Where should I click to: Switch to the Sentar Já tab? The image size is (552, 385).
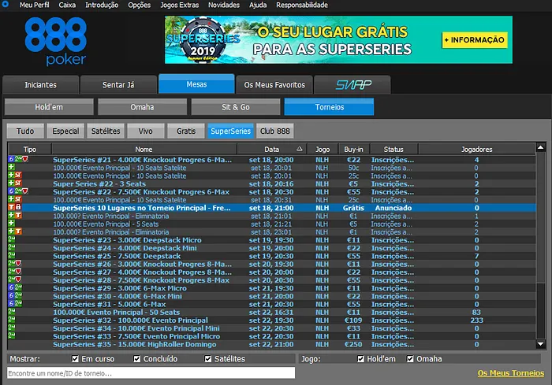coord(118,85)
